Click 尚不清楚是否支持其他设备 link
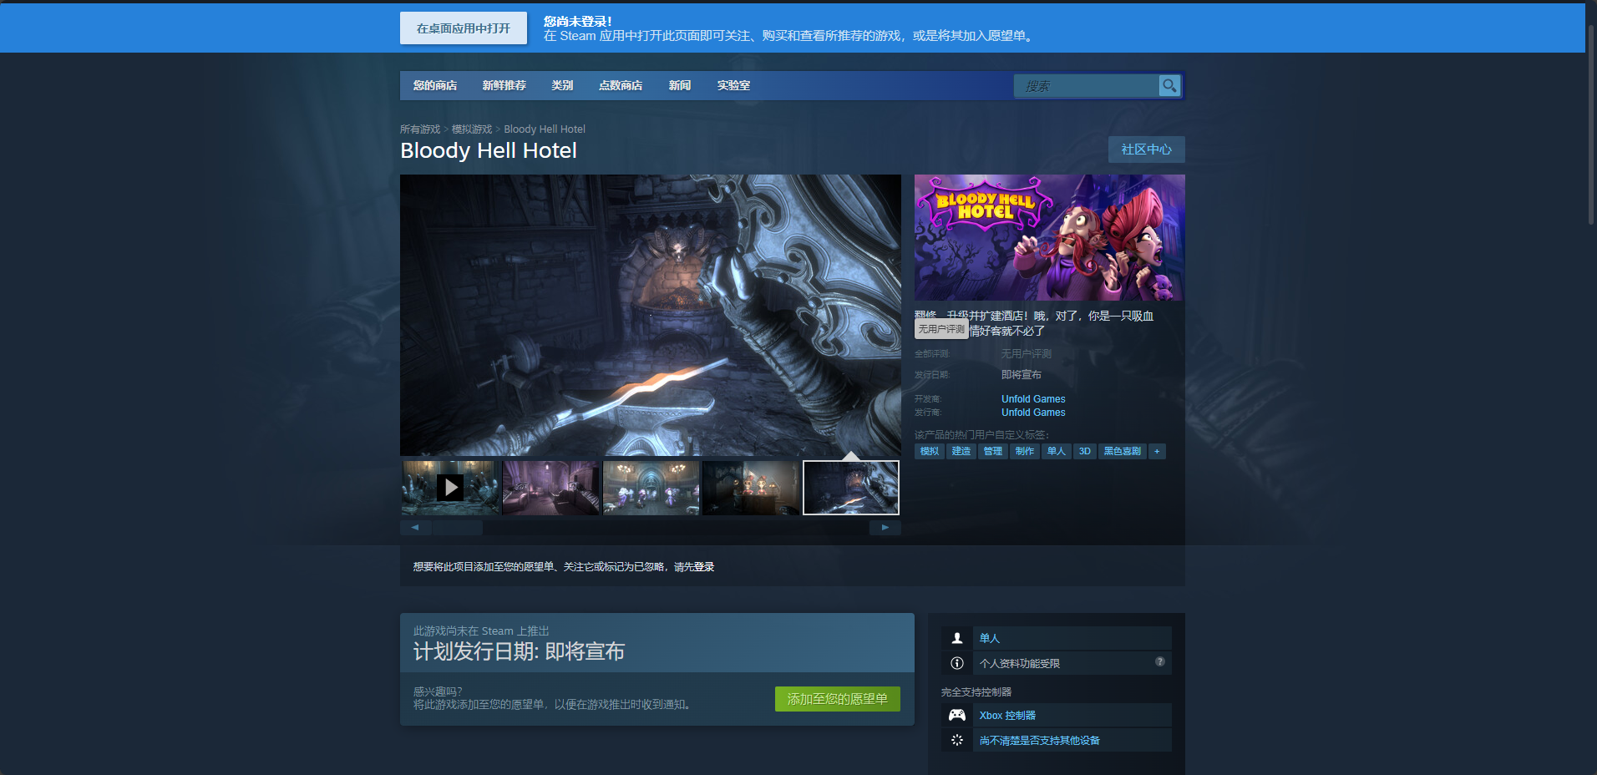The width and height of the screenshot is (1597, 775). 1040,740
